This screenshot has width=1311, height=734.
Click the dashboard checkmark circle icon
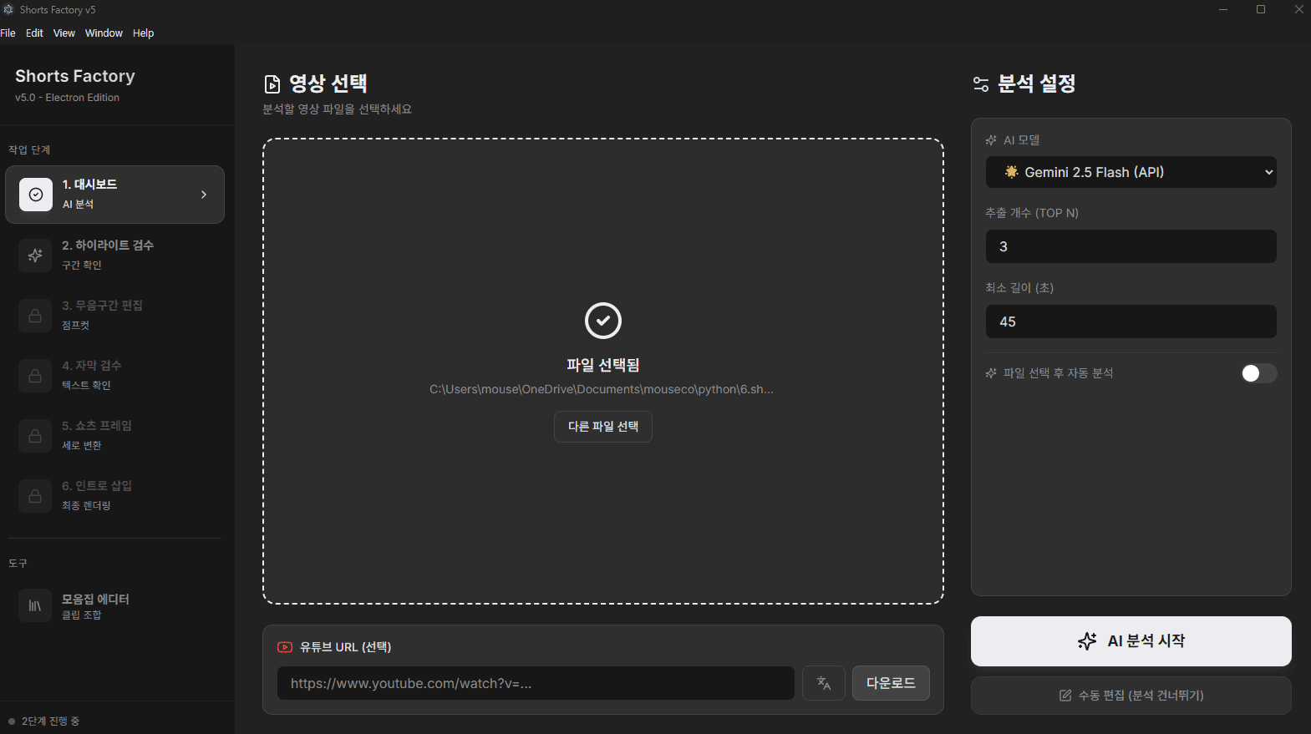click(36, 195)
